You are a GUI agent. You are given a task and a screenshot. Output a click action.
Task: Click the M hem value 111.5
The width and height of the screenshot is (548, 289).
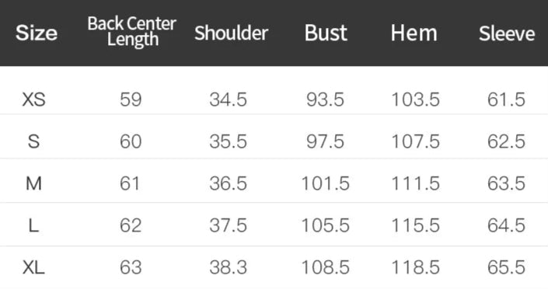415,183
